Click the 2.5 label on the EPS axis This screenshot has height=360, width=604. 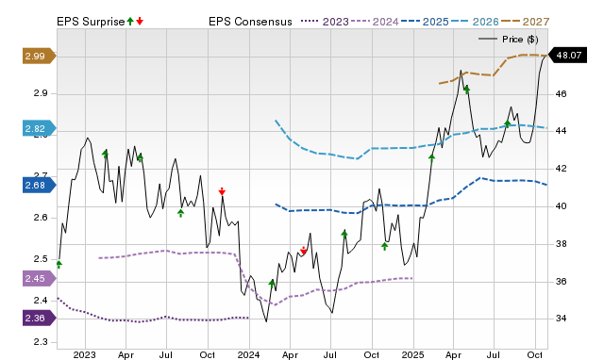point(41,259)
